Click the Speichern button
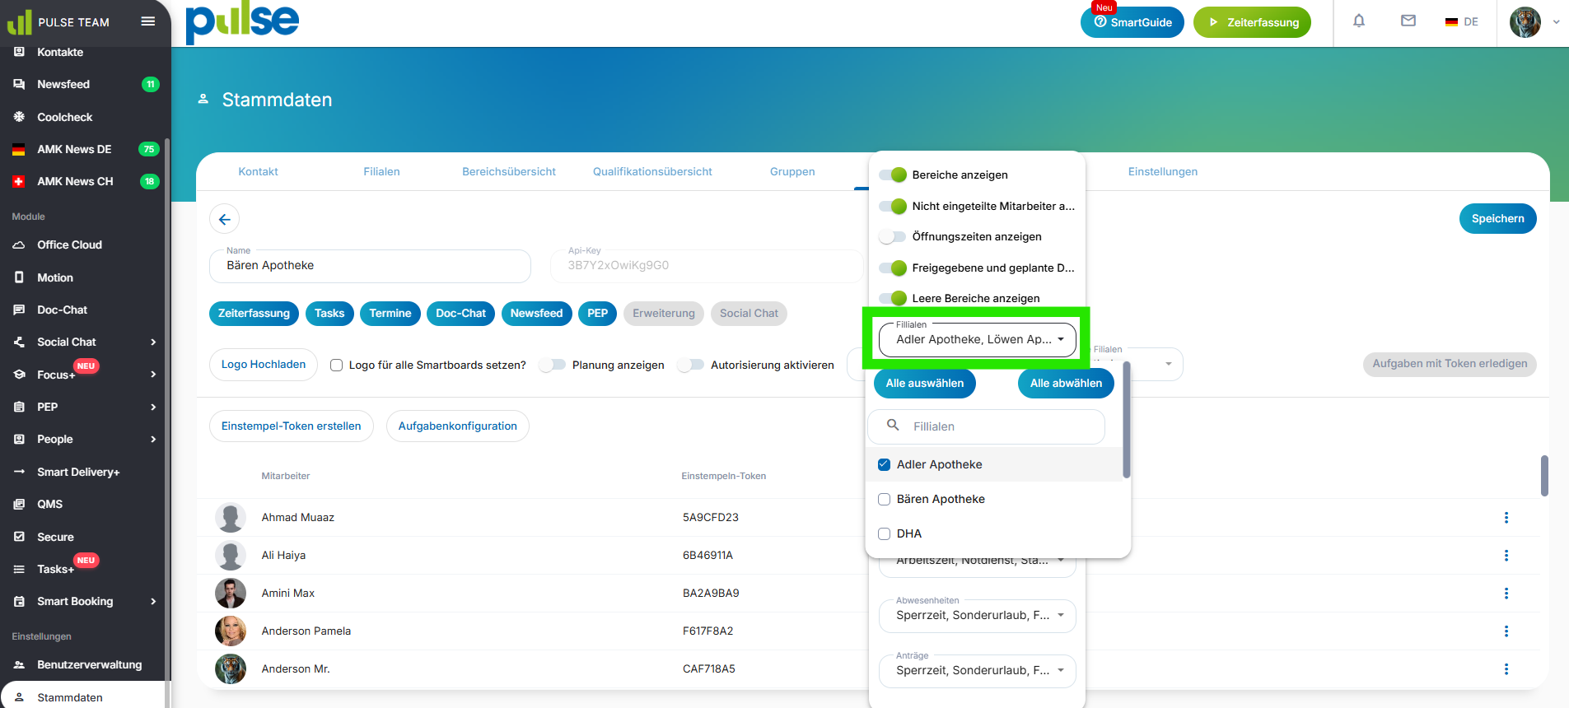Viewport: 1569px width, 708px height. click(1498, 218)
